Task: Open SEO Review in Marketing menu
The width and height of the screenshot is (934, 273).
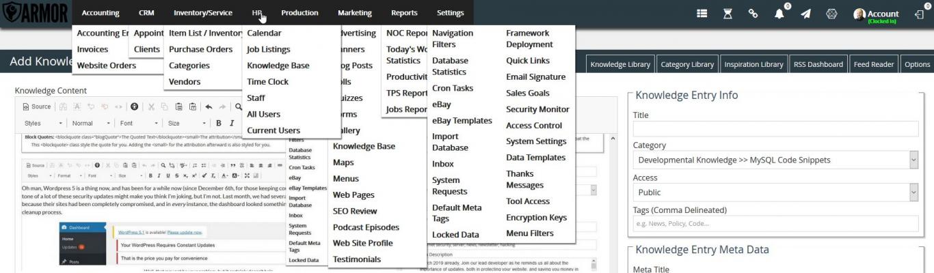Action: coord(355,211)
